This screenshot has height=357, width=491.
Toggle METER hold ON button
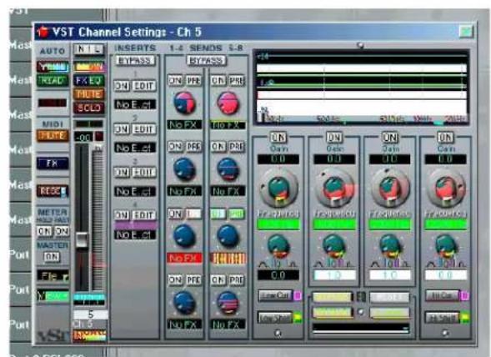pyautogui.click(x=44, y=231)
